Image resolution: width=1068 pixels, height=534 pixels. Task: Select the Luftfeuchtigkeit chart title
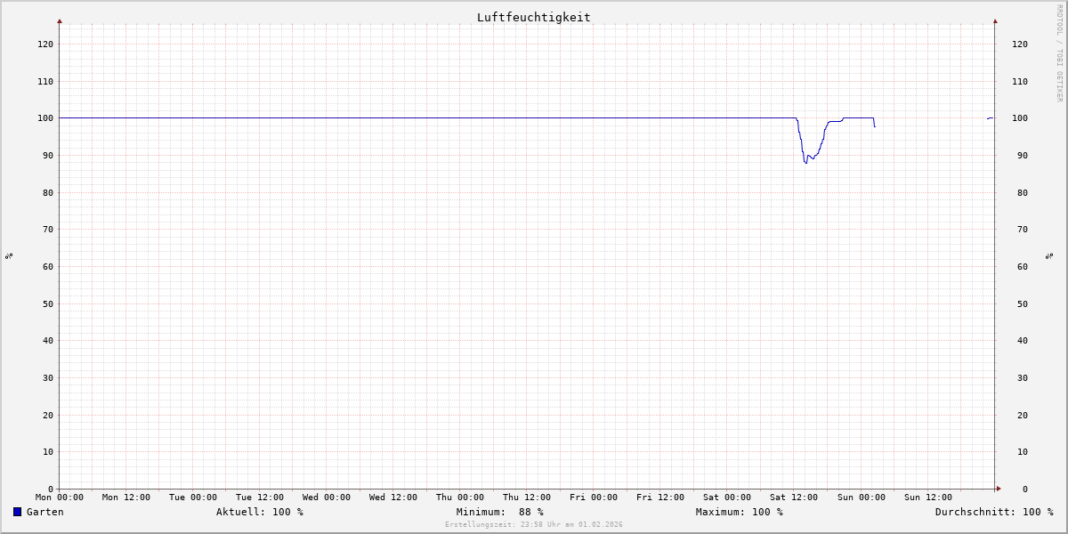[533, 17]
